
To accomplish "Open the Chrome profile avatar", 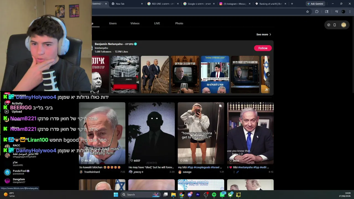I will (x=343, y=12).
